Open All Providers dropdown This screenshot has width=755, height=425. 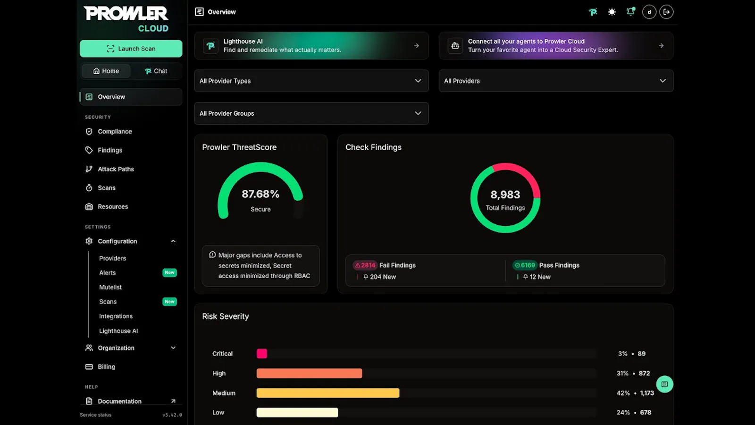[556, 81]
